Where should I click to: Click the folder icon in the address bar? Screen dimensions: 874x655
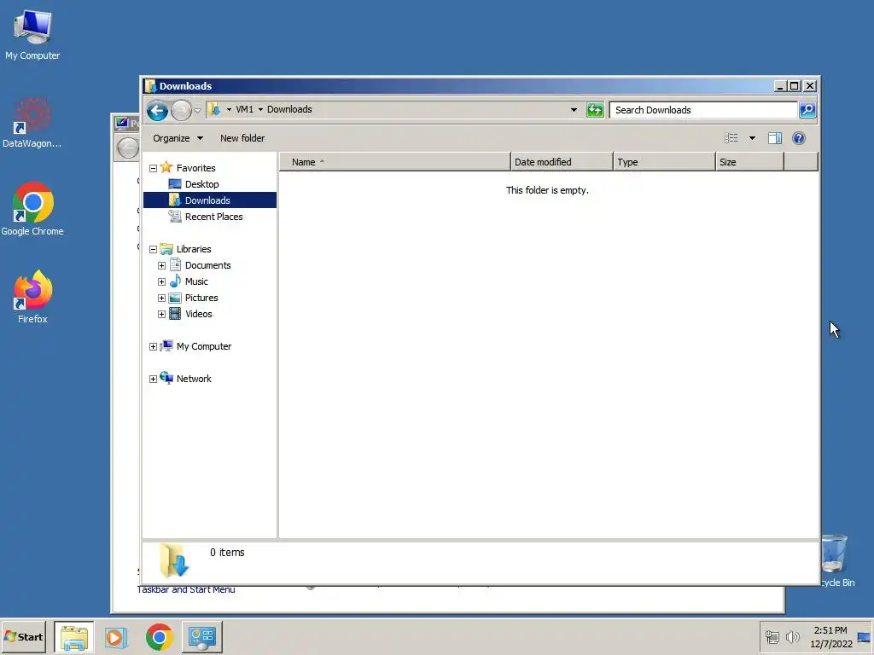click(214, 110)
